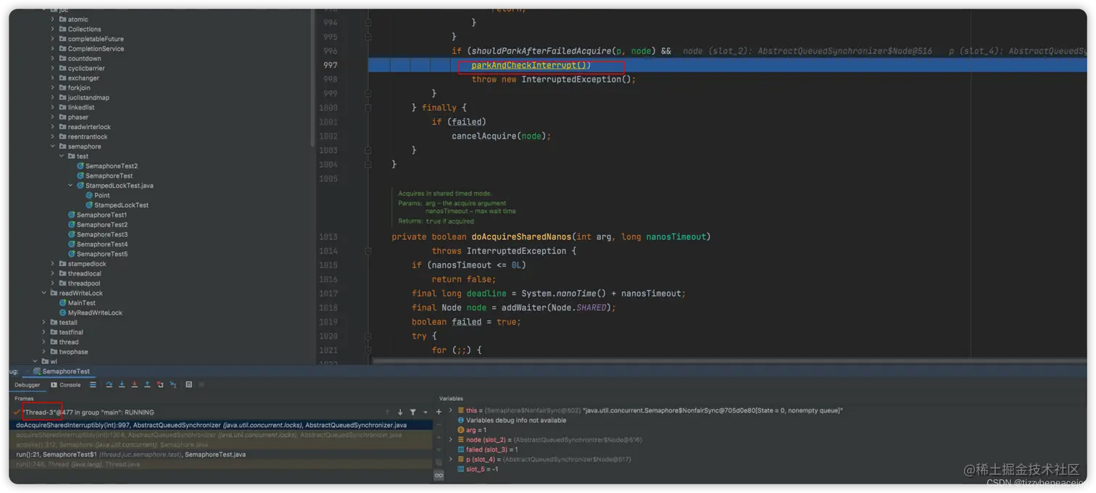
Task: Click gutter line number 1013
Action: pos(328,237)
